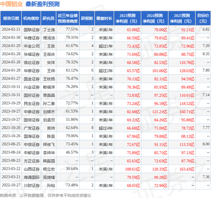The image size is (211, 198).
Task: Click analyst name 韩振国
Action: (x=49, y=161)
